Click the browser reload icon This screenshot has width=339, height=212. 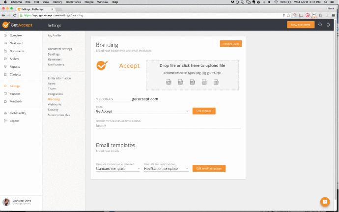click(x=14, y=15)
